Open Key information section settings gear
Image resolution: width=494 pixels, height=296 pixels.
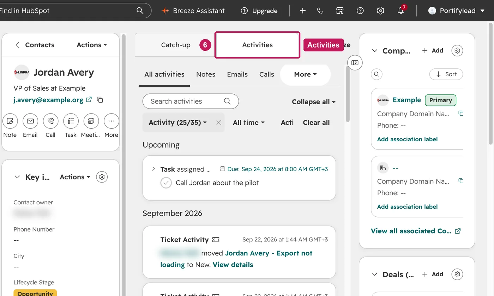point(102,177)
